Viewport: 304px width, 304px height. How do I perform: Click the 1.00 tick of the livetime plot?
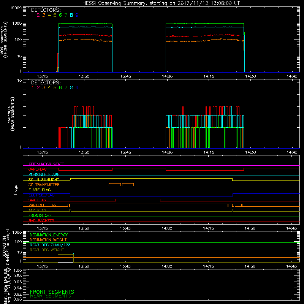17,271
